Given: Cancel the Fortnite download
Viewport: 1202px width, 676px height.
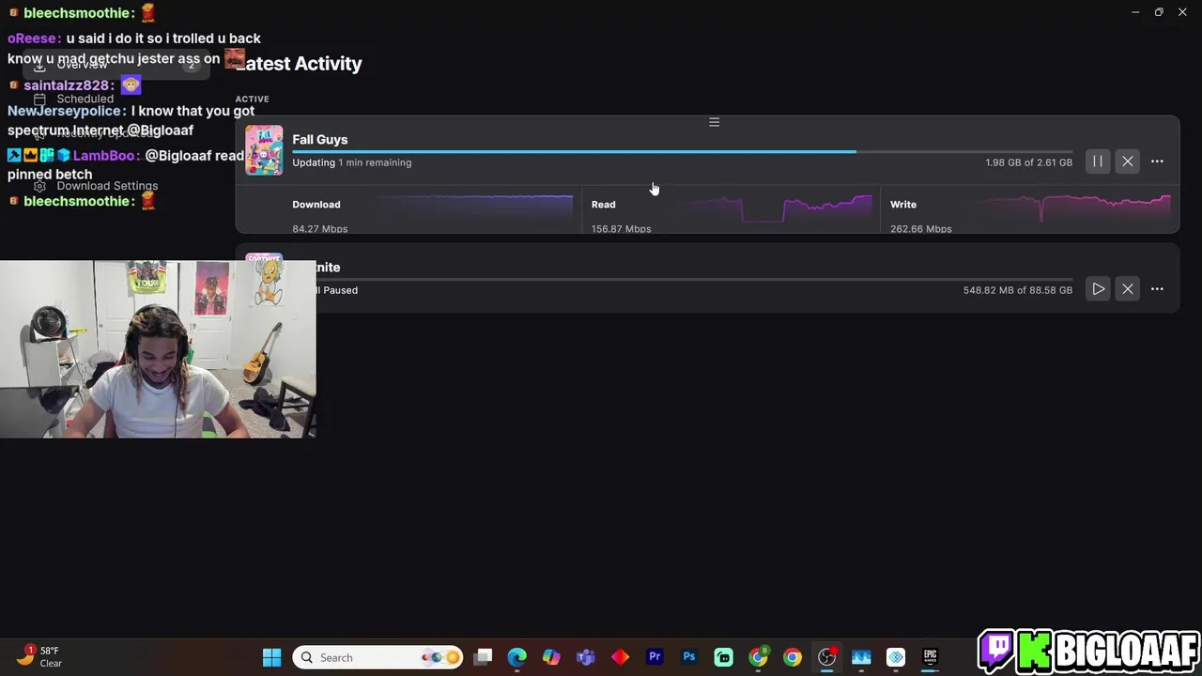Looking at the screenshot, I should (1128, 289).
